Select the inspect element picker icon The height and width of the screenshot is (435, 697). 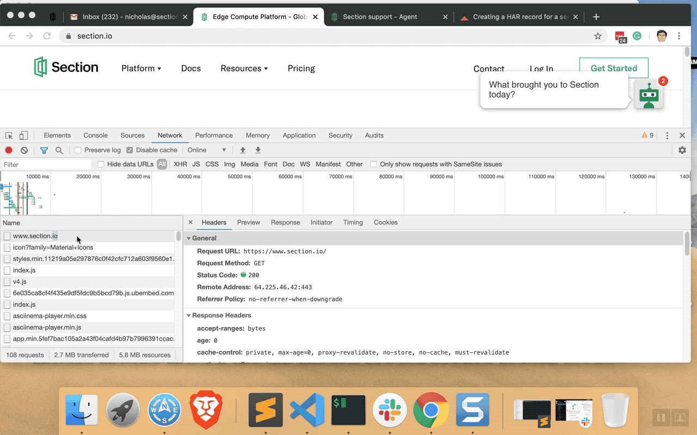pyautogui.click(x=9, y=135)
